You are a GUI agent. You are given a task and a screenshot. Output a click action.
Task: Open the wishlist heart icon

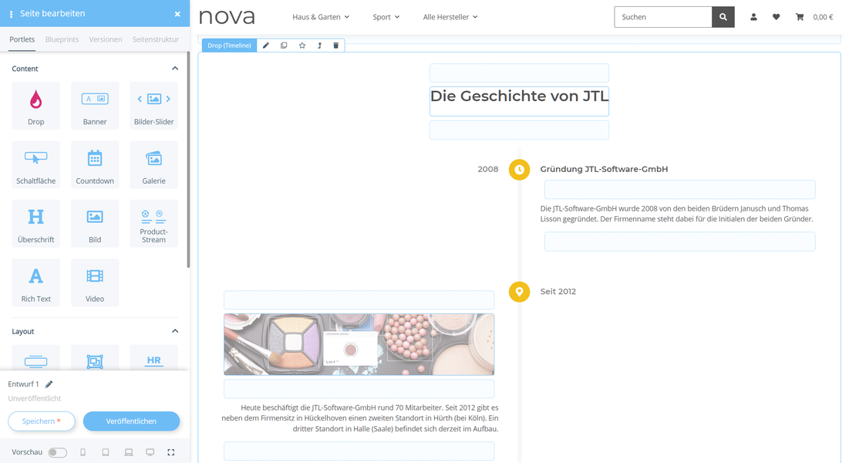tap(776, 17)
